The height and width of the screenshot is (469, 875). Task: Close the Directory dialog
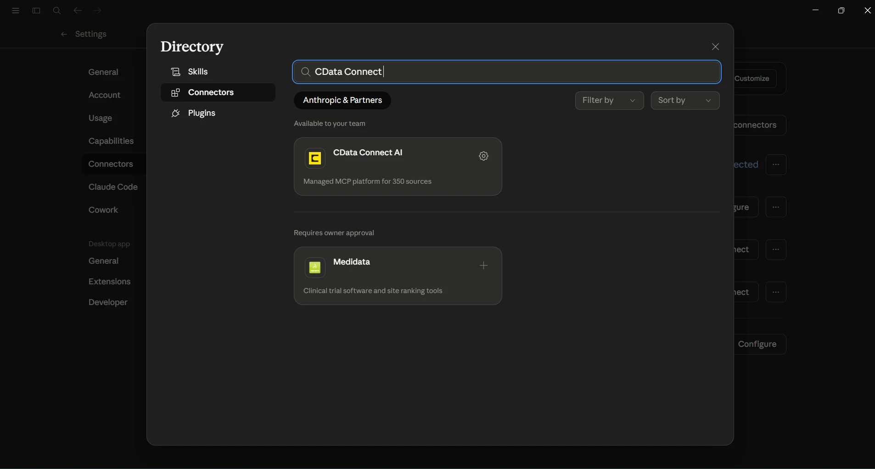point(715,47)
